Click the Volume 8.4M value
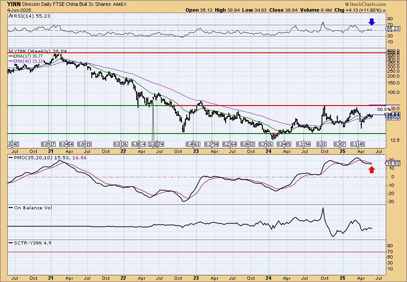Image resolution: width=407 pixels, height=282 pixels. 316,10
